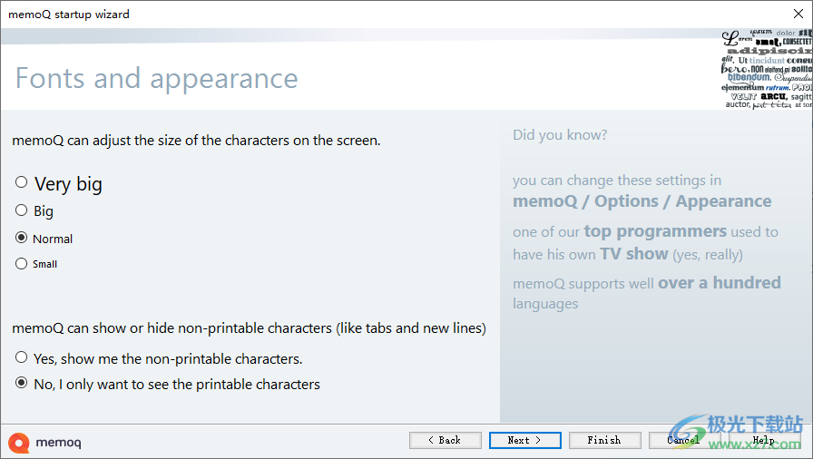
Task: Choose only printable characters option
Action: [21, 384]
